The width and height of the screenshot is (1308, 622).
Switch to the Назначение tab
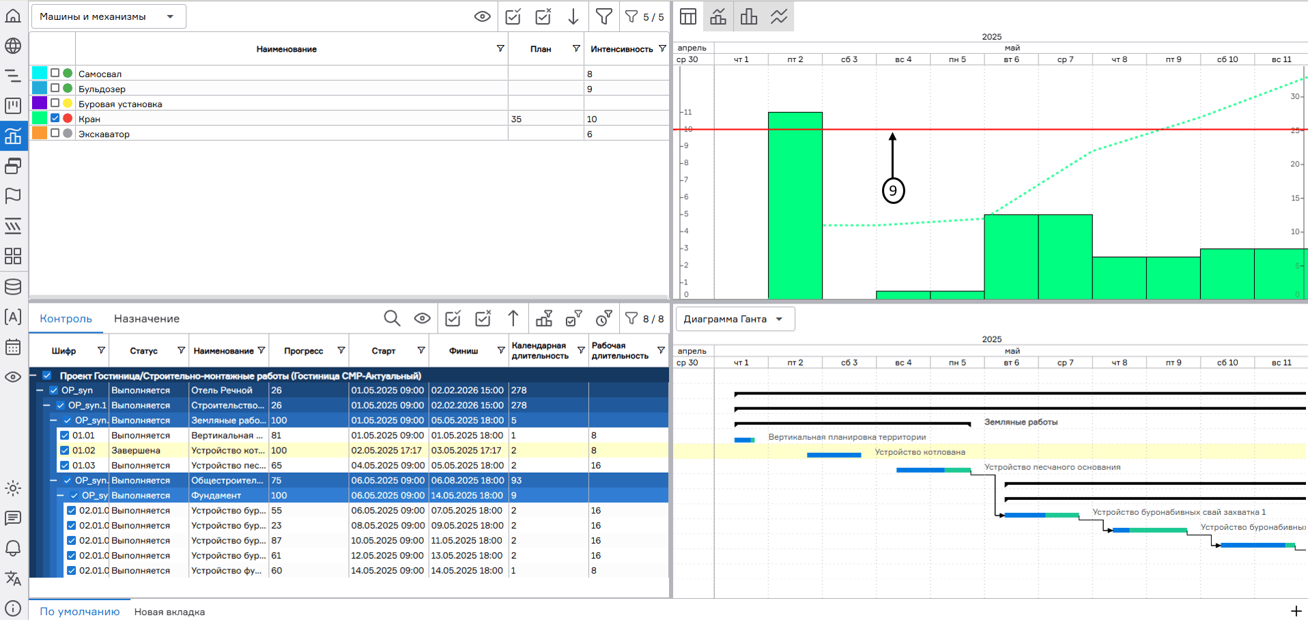click(147, 319)
